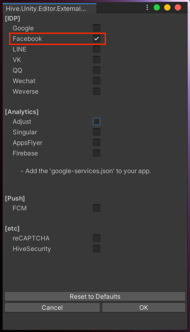Enable the VK IDP checkbox
The image size is (190, 332).
coord(97,59)
